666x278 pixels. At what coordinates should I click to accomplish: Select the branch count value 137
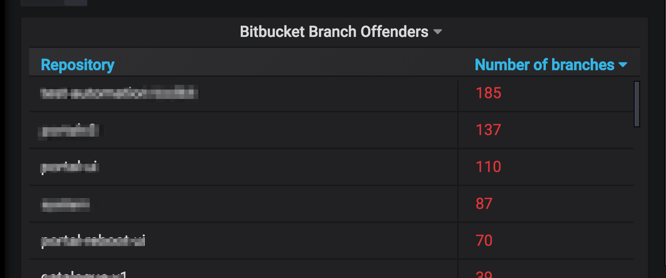point(489,130)
